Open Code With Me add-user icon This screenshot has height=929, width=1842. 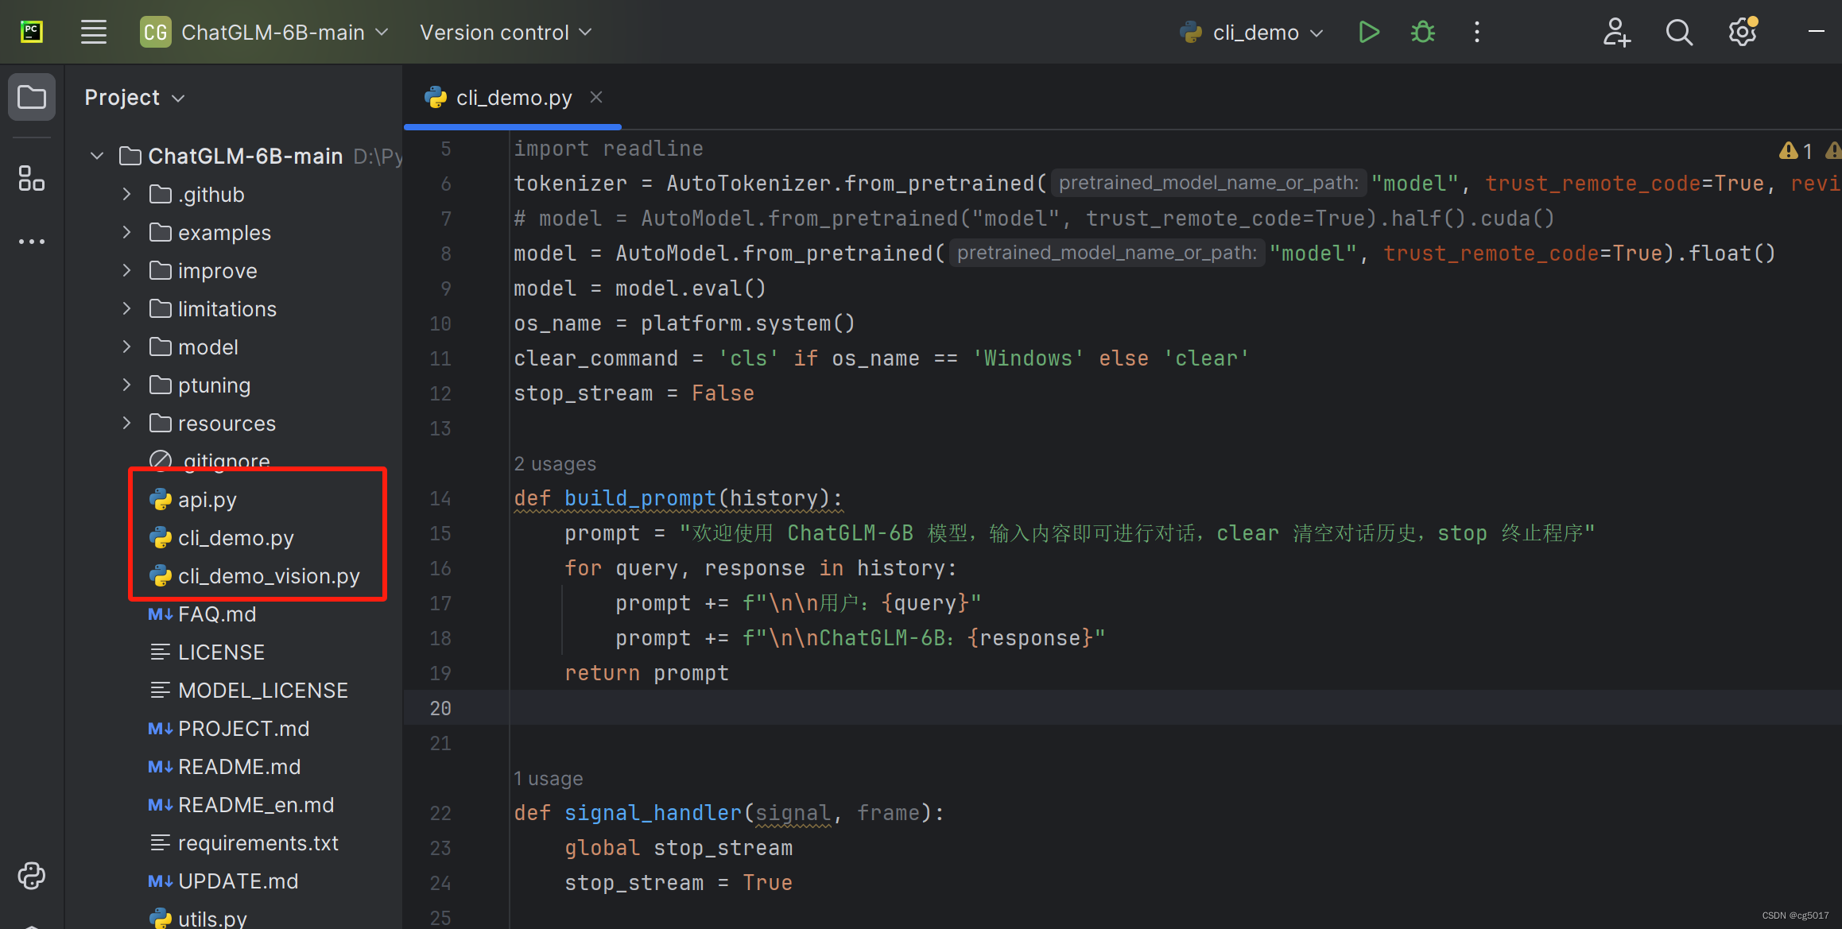1616,33
